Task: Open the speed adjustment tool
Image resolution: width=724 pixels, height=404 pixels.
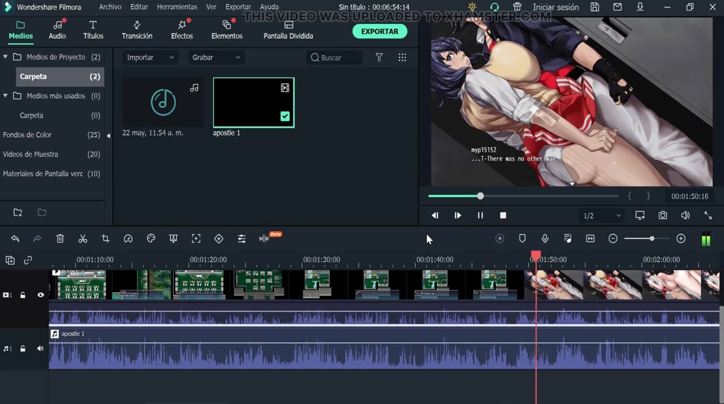Action: 128,239
